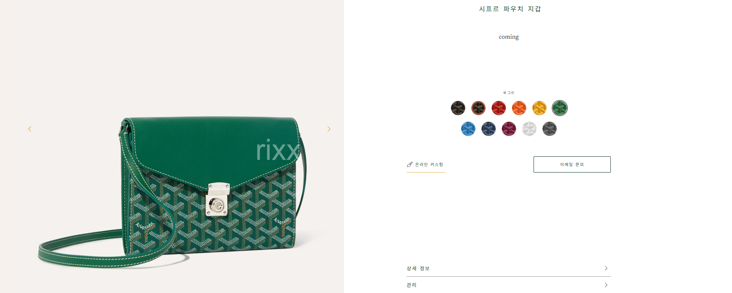
Task: Select the black color swatch
Action: (458, 108)
